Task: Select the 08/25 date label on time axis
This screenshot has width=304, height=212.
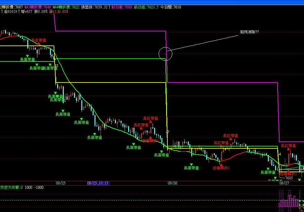Action: (x=61, y=183)
